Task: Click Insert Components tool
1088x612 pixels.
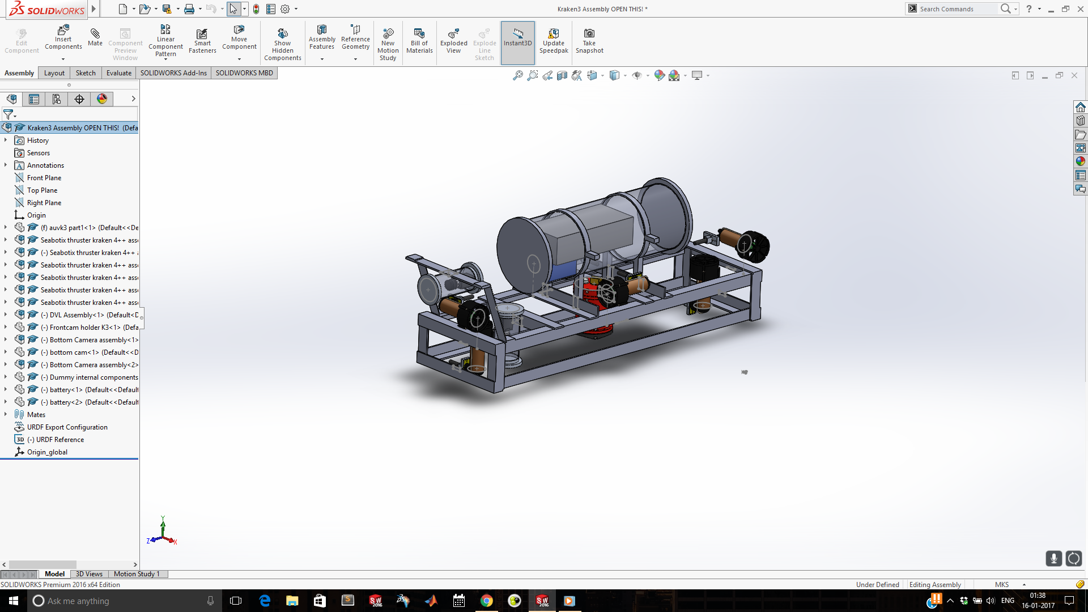Action: coord(63,37)
